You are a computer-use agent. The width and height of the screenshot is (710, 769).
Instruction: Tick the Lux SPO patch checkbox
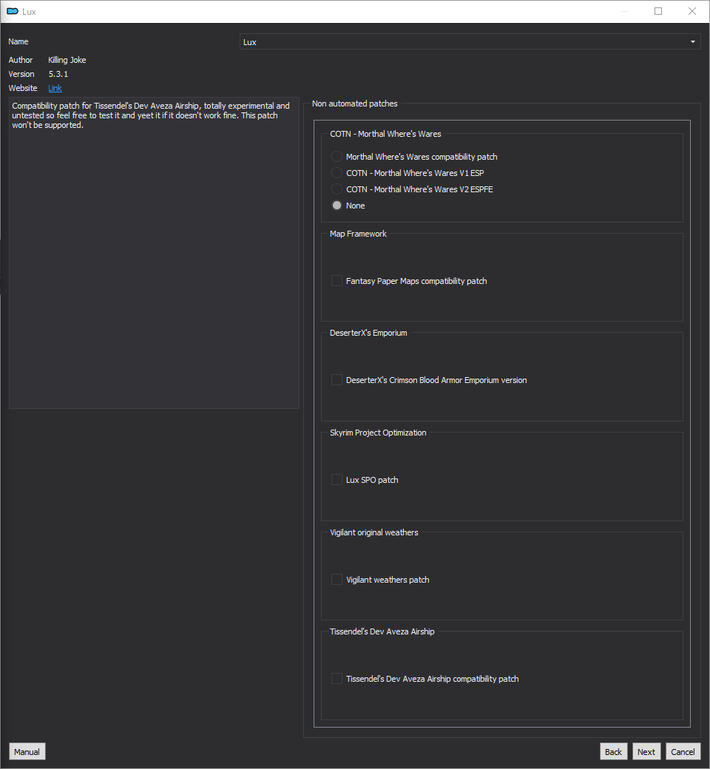click(337, 480)
